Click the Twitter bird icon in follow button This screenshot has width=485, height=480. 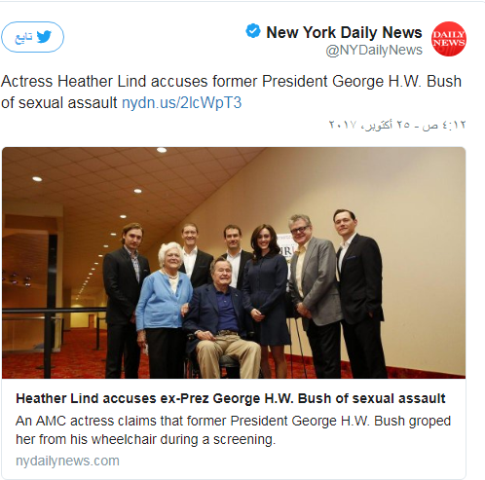click(44, 37)
